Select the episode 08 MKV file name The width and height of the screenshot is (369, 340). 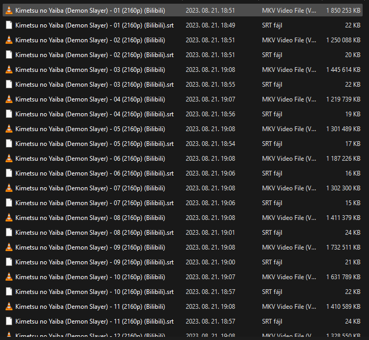[90, 218]
